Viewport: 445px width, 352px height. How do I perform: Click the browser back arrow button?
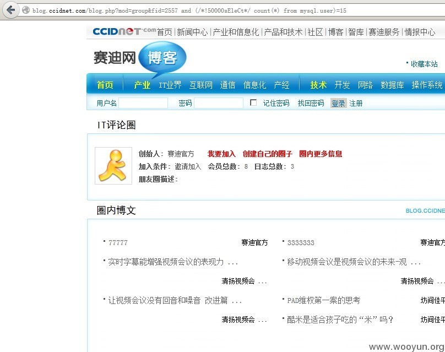(x=10, y=10)
